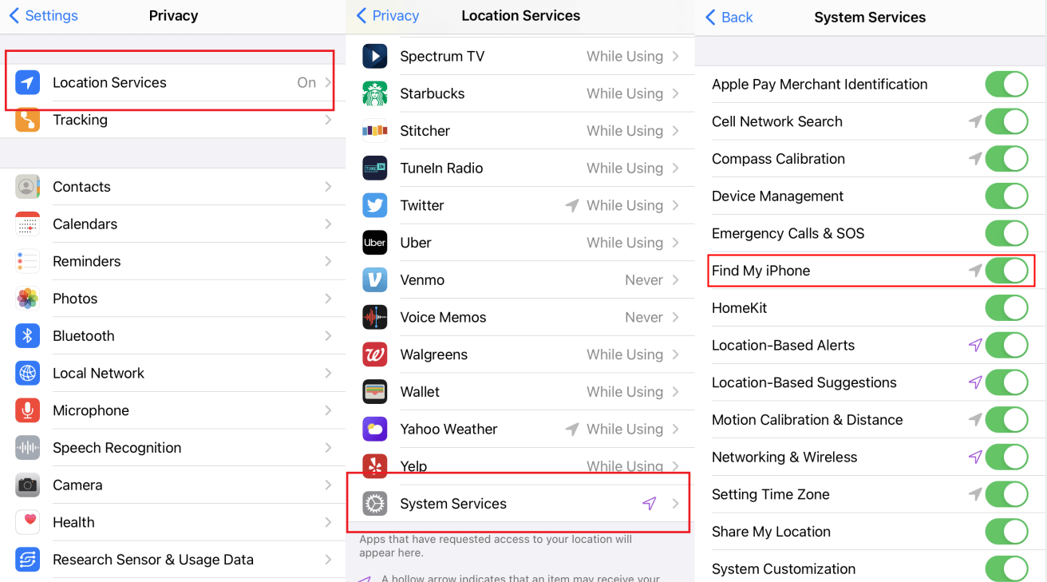Select the Photos flower icon
Viewport: 1047px width, 582px height.
point(28,299)
